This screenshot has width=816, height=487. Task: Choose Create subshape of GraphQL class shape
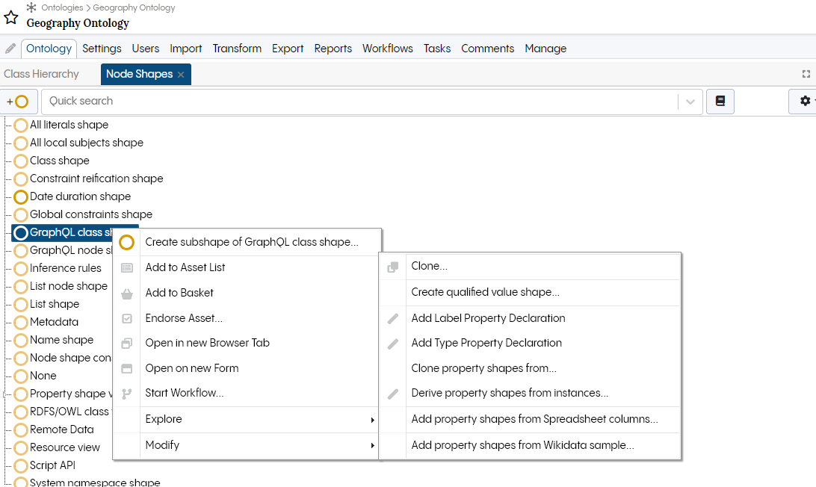(x=252, y=242)
